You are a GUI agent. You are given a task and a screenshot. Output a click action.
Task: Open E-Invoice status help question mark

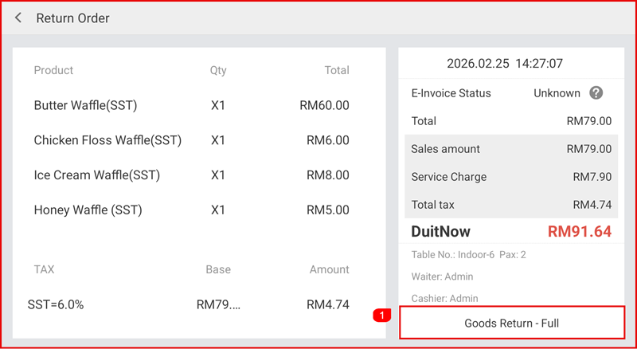(596, 93)
